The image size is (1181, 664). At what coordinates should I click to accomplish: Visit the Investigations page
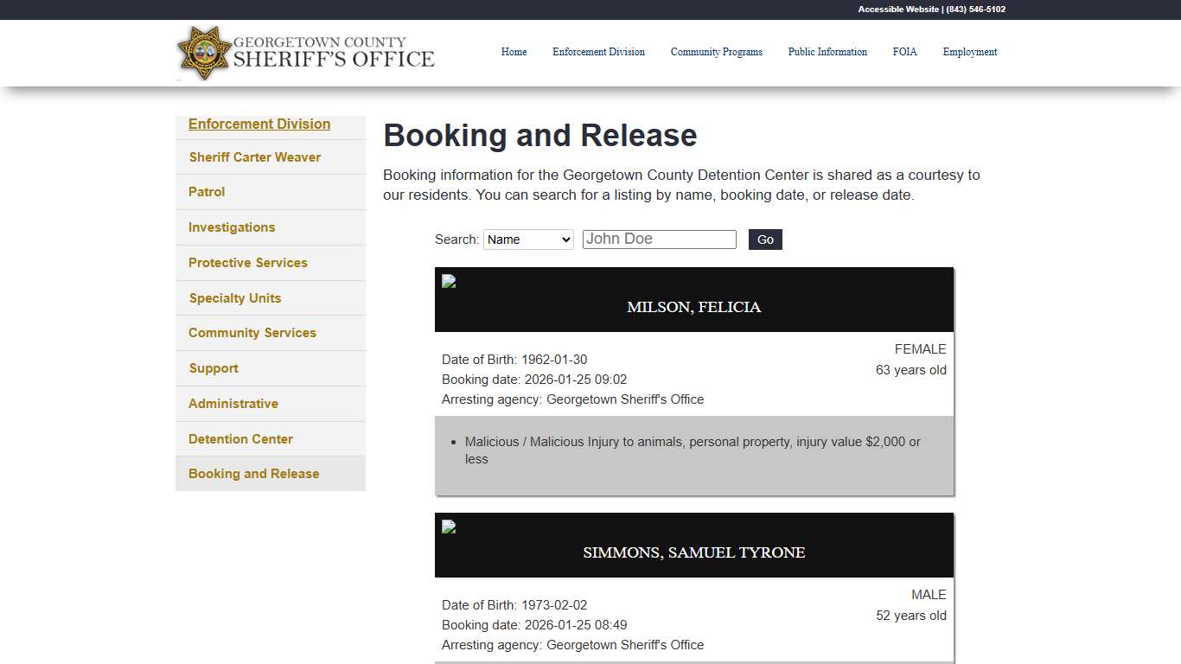tap(231, 227)
